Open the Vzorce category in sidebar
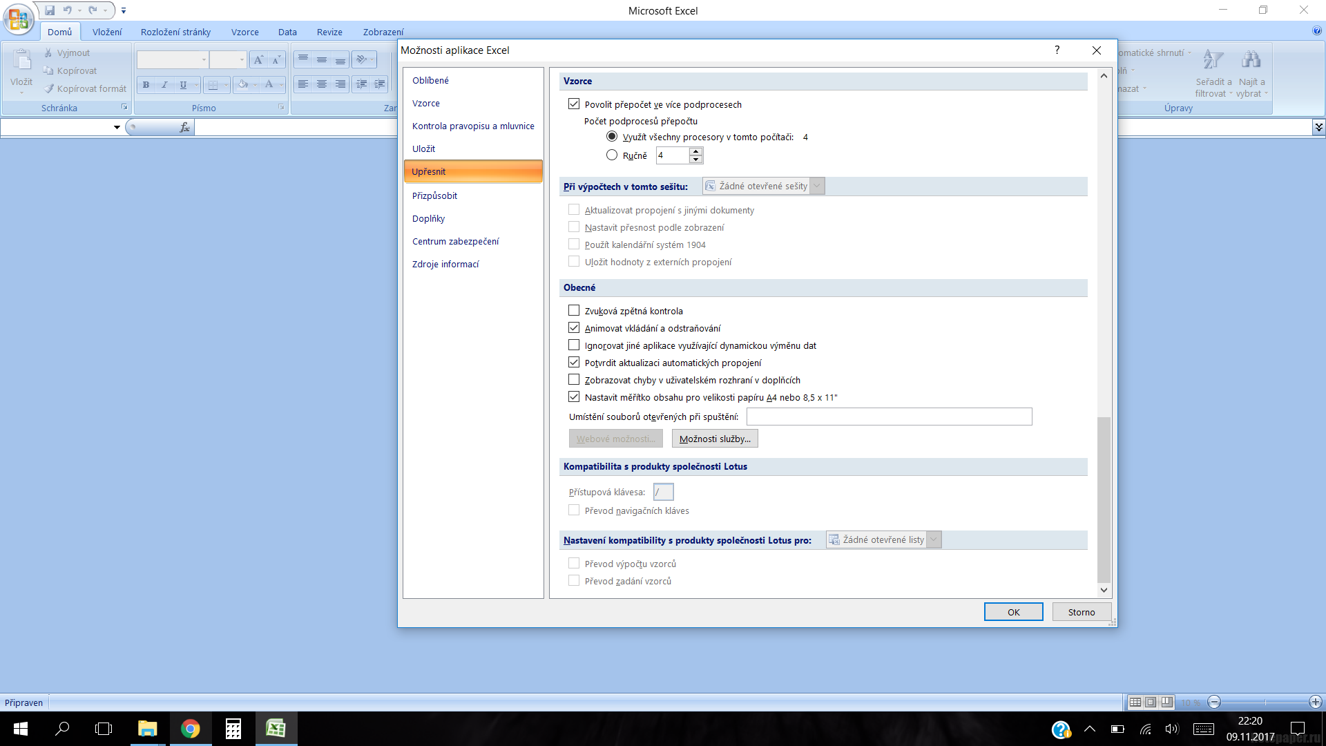The height and width of the screenshot is (746, 1326). pos(426,104)
